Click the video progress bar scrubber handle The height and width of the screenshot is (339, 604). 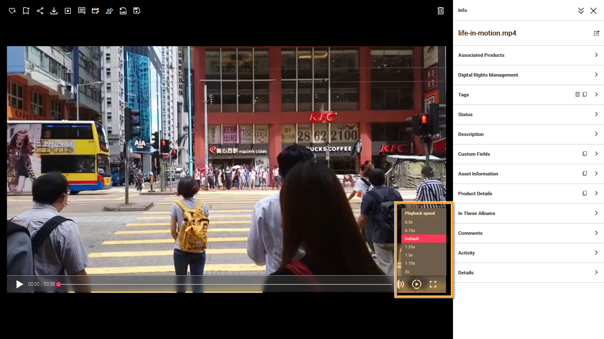pyautogui.click(x=59, y=284)
